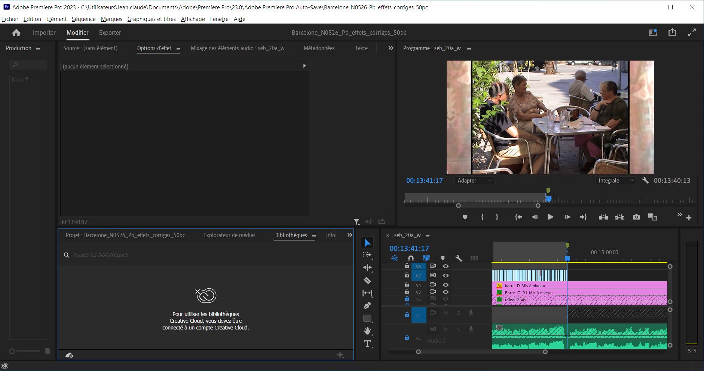The image size is (704, 371).
Task: Click the timeline horizontal zoom bar right handle
Action: click(545, 352)
